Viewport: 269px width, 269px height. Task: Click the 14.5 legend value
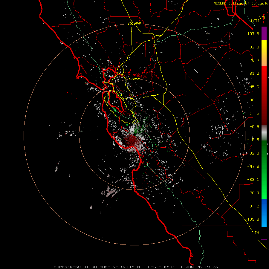click(254, 113)
